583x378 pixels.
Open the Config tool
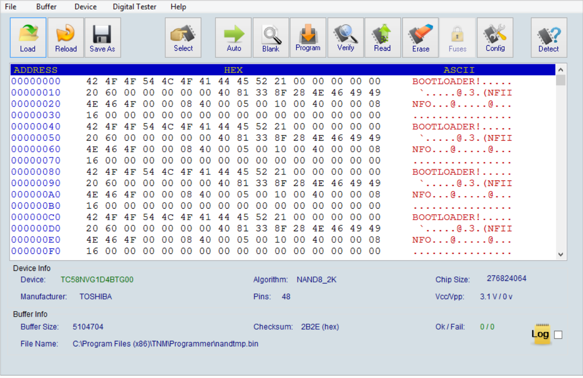pos(495,37)
